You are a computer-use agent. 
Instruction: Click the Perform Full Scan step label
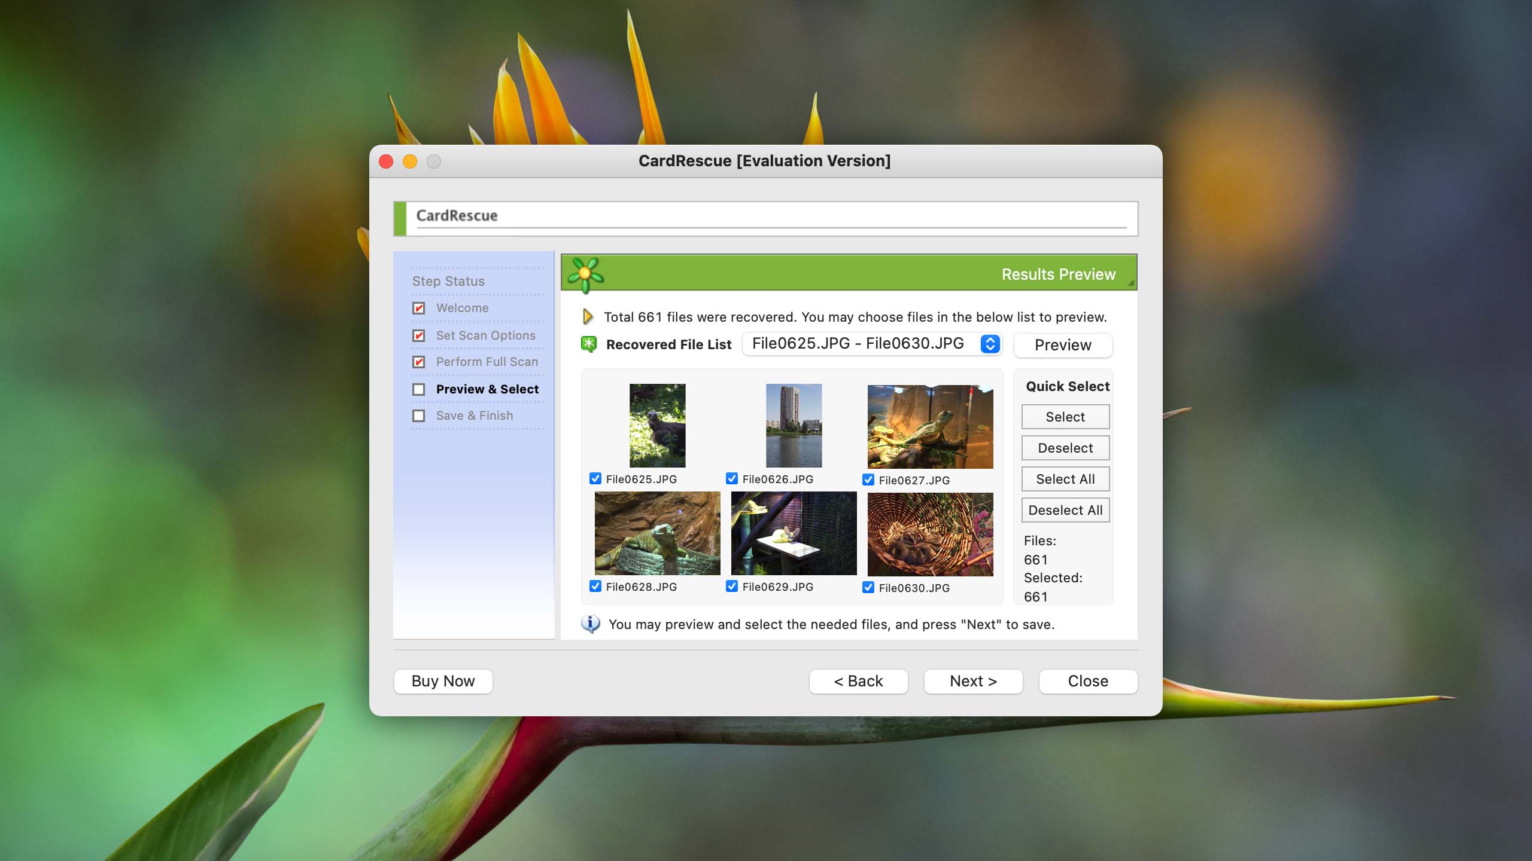coord(487,362)
